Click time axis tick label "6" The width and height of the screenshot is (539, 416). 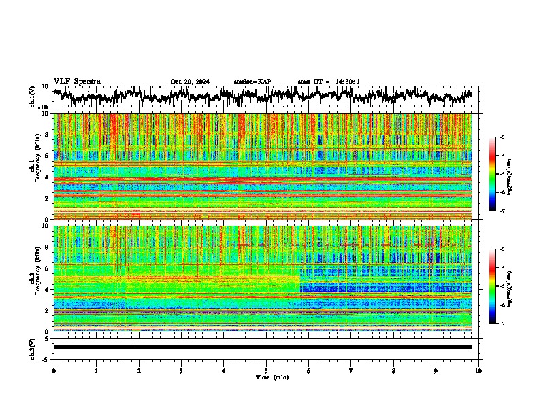point(309,371)
